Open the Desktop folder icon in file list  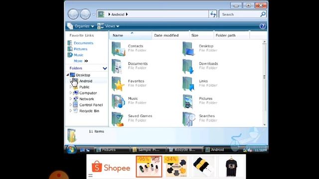pos(189,49)
